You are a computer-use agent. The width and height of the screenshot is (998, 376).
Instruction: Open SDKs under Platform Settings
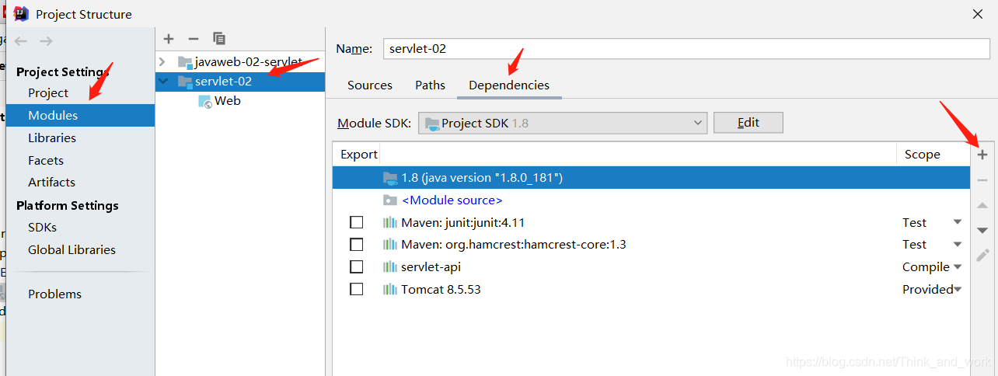pyautogui.click(x=42, y=227)
